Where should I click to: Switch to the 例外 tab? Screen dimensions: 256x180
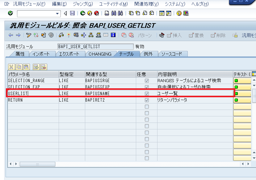(148, 54)
